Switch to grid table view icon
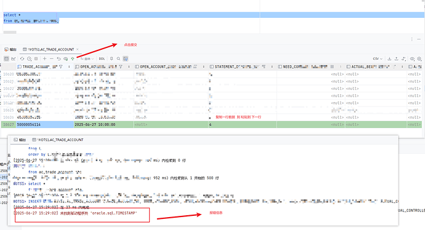Image resolution: width=425 pixels, height=230 pixels. point(6,58)
